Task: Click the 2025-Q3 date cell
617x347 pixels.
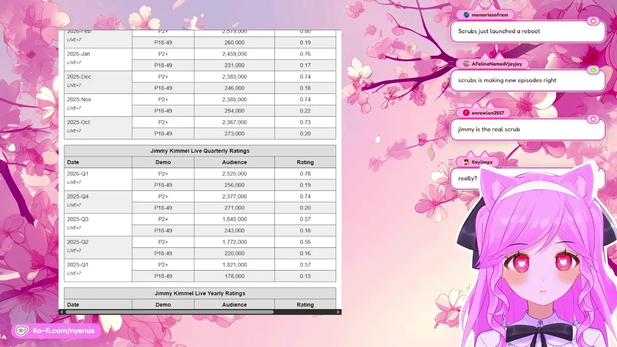Action: [x=98, y=225]
